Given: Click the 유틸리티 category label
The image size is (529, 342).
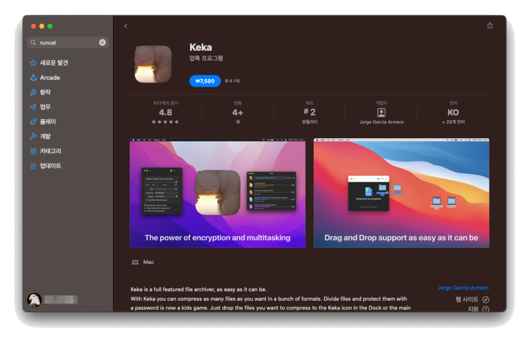Looking at the screenshot, I should 309,122.
